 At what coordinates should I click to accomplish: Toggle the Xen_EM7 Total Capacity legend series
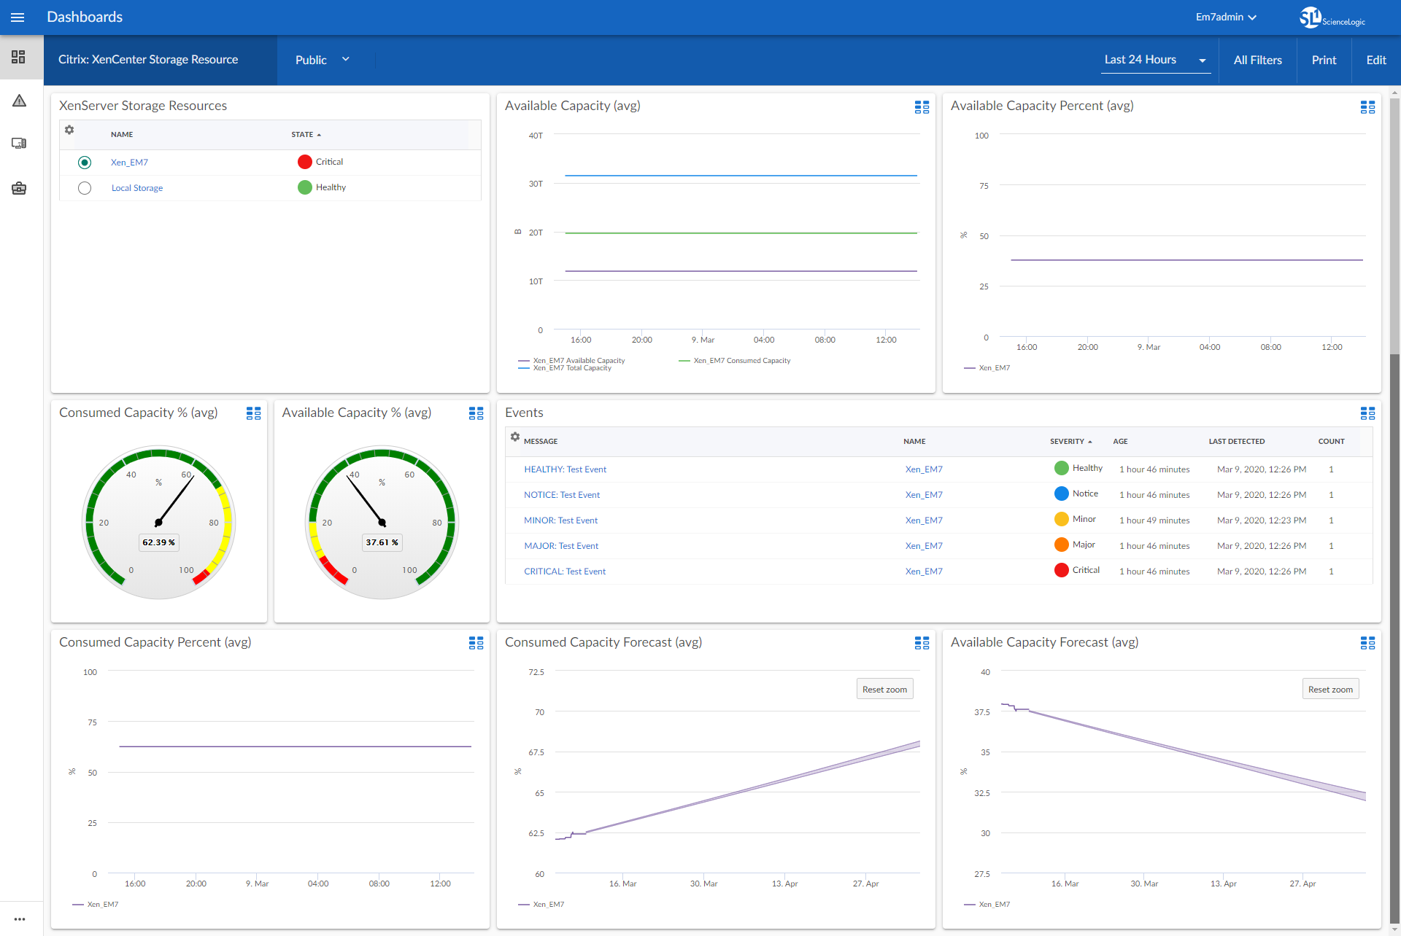pyautogui.click(x=565, y=368)
